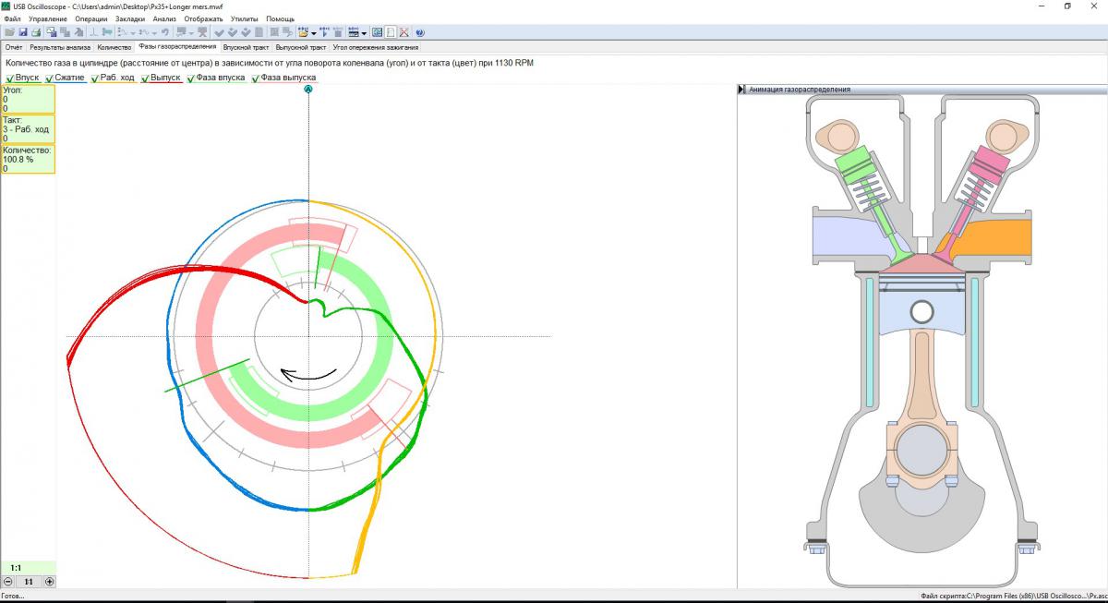Click the marker A handle on the chart
The width and height of the screenshot is (1108, 603).
(x=308, y=90)
